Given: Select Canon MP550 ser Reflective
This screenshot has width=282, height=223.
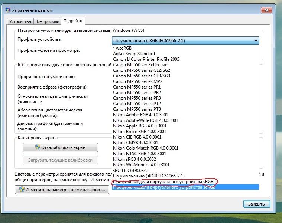Looking at the screenshot, I should click(x=185, y=65).
